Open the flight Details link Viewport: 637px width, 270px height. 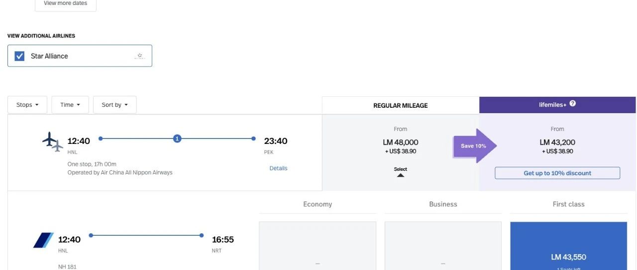[278, 168]
